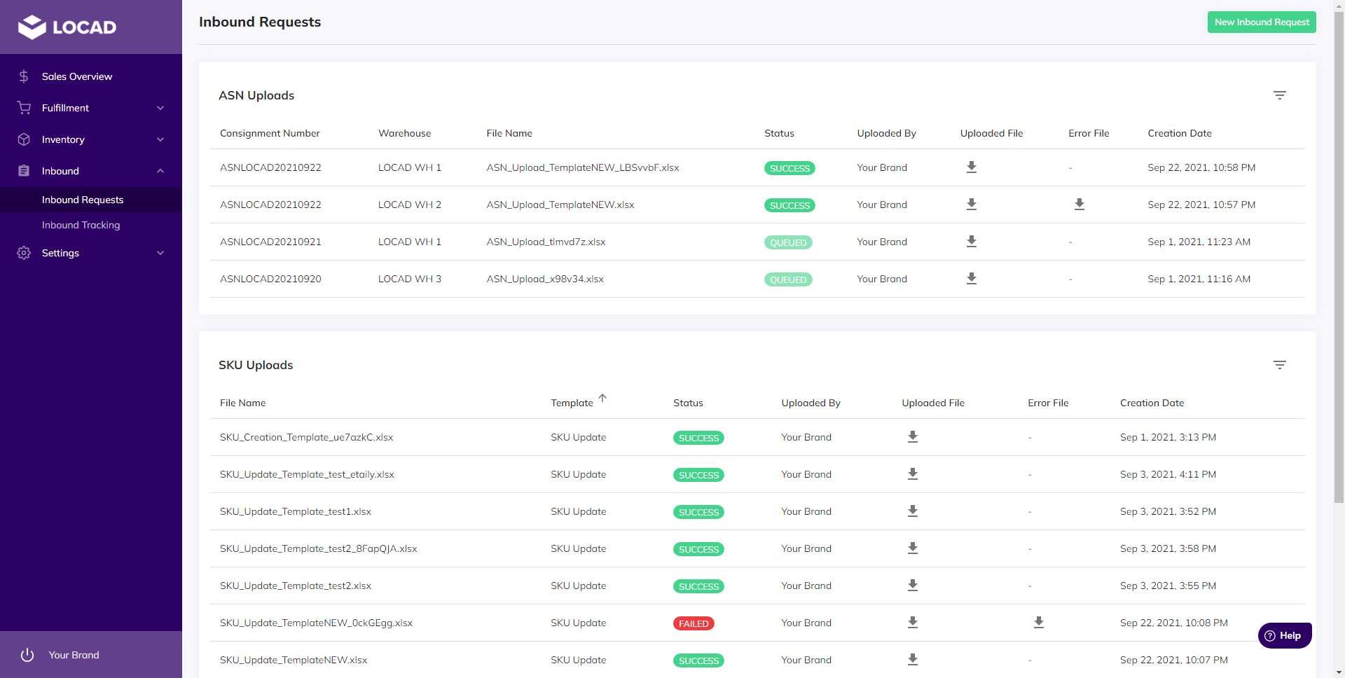Collapse the Inbound section chevron

pos(160,170)
